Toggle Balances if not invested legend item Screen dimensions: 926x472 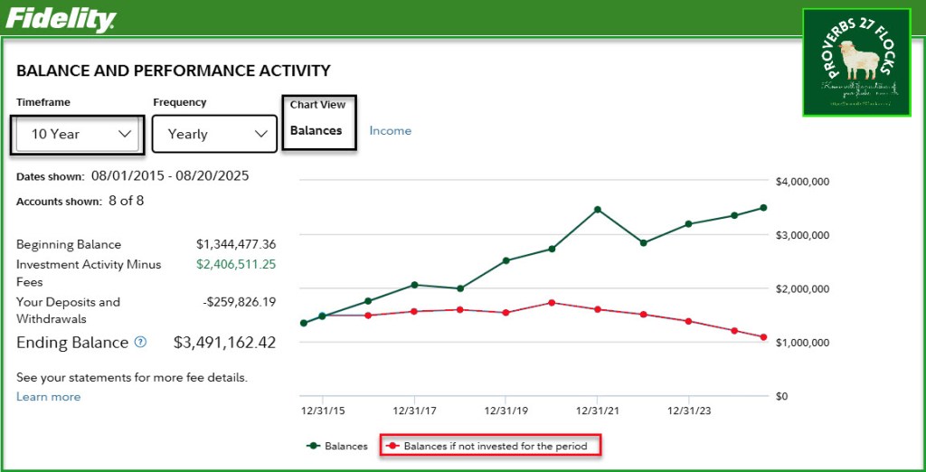click(495, 446)
